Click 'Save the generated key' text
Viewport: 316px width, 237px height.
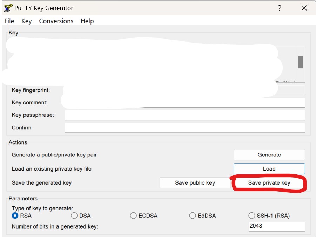point(42,182)
